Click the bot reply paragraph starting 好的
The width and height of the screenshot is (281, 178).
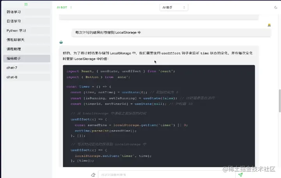158,56
